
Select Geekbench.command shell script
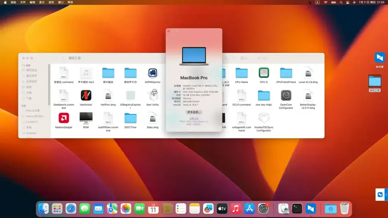pos(64,95)
